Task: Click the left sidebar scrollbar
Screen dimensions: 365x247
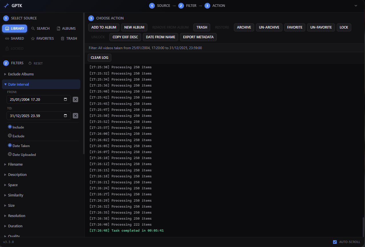Action: coord(84,83)
